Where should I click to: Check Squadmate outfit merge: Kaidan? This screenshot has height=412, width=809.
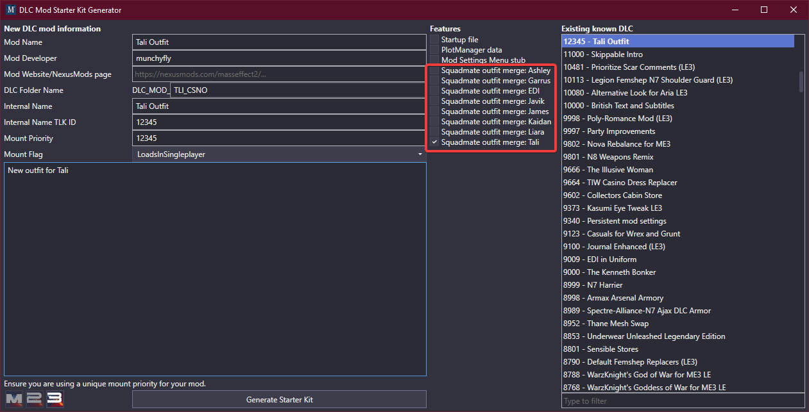point(434,122)
